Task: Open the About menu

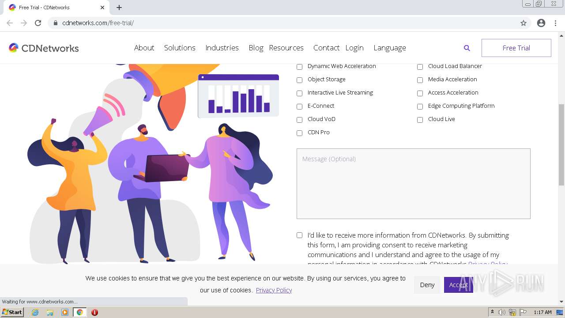Action: (144, 48)
